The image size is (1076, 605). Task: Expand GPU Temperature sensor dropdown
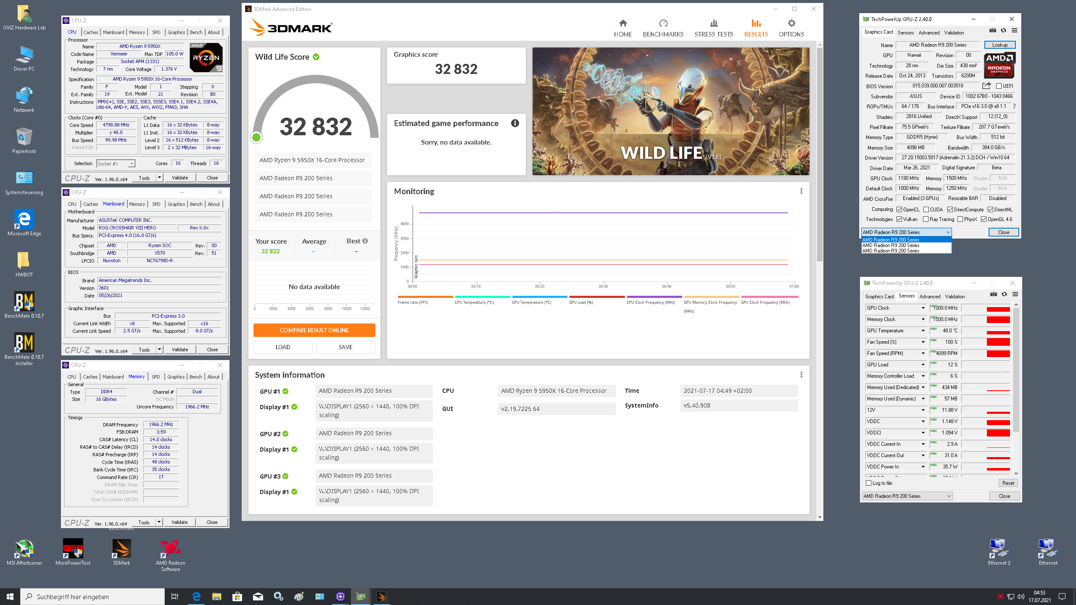tap(923, 331)
